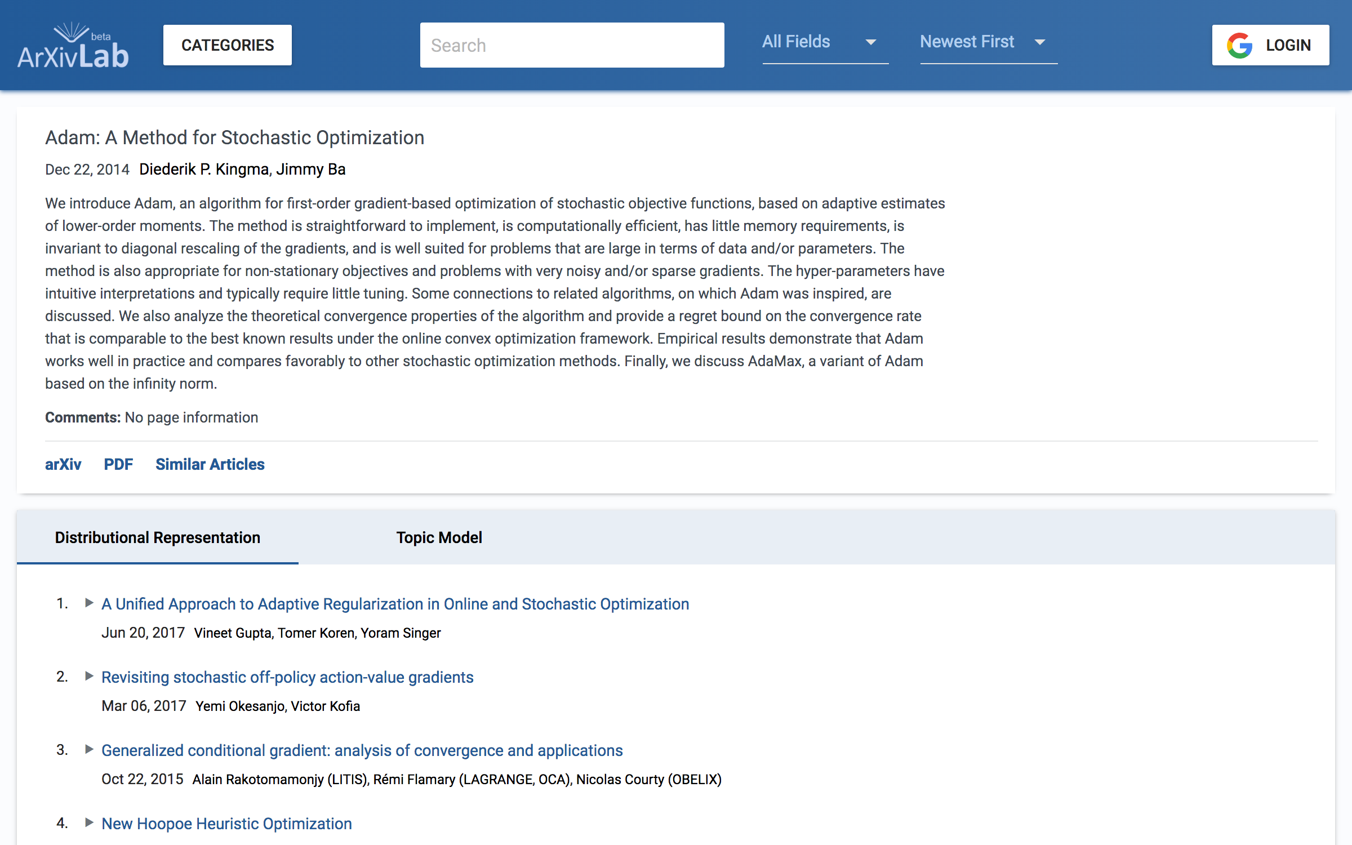1352x845 pixels.
Task: Open the New Hoopoe Heuristic Optimization article
Action: tap(226, 824)
